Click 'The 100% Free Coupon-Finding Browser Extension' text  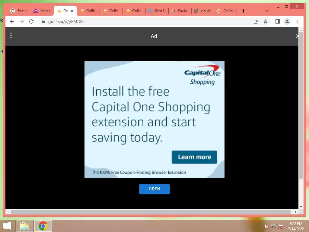pos(139,172)
